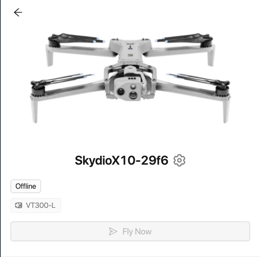Screen dimensions: 260x257
Task: Click the drone's front-right landing leg
Action: click(226, 110)
